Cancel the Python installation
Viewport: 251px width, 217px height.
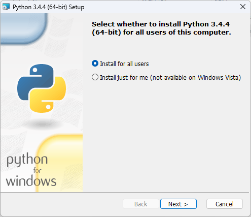point(225,204)
